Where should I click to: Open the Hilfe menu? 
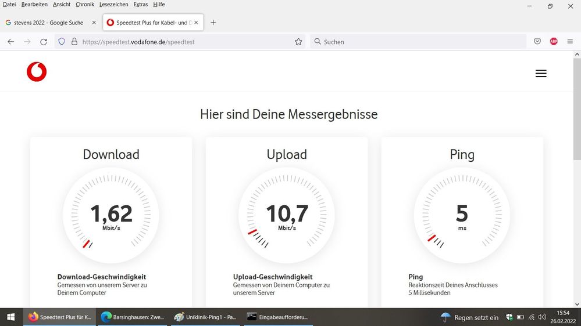click(x=159, y=5)
